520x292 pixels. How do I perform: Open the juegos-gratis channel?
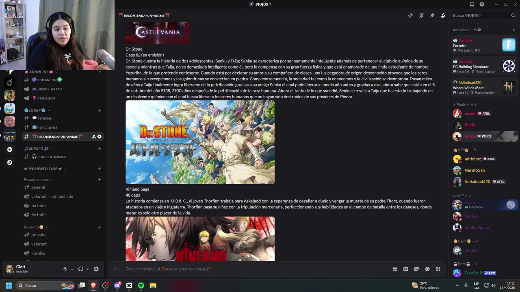pyautogui.click(x=63, y=89)
